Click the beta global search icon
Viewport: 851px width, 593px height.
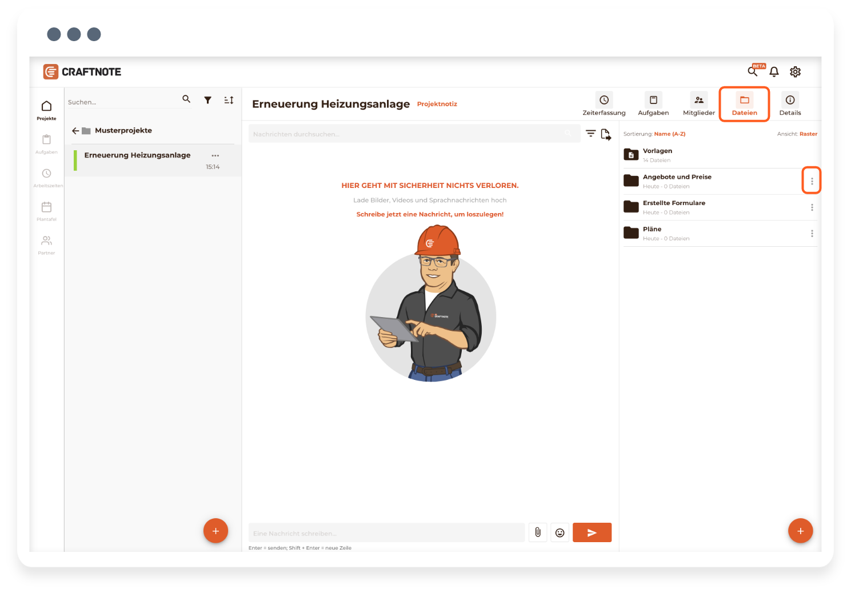[x=753, y=71]
